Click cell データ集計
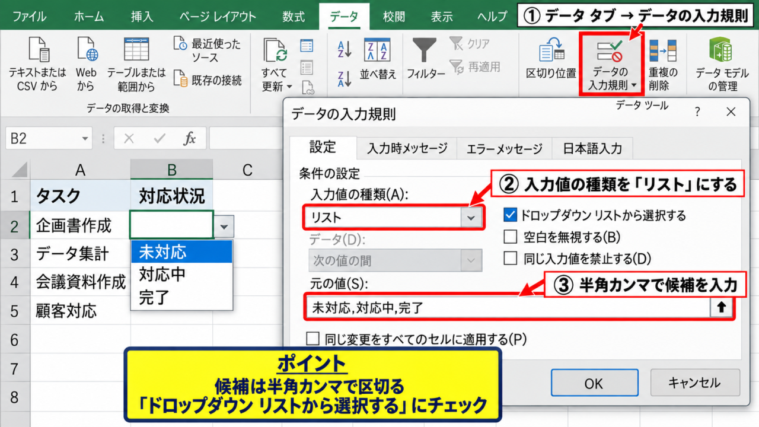 pos(80,254)
